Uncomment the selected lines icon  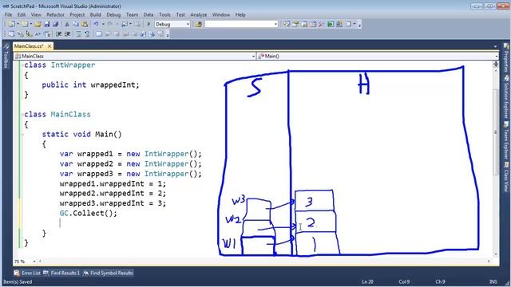(87, 33)
